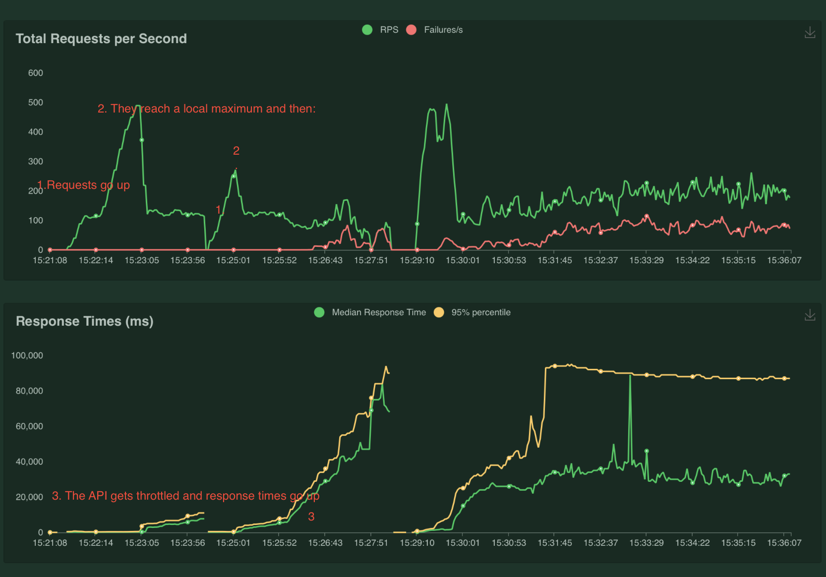The height and width of the screenshot is (577, 826).
Task: Click 15:31:45 tick on the requests chart axis
Action: click(555, 260)
